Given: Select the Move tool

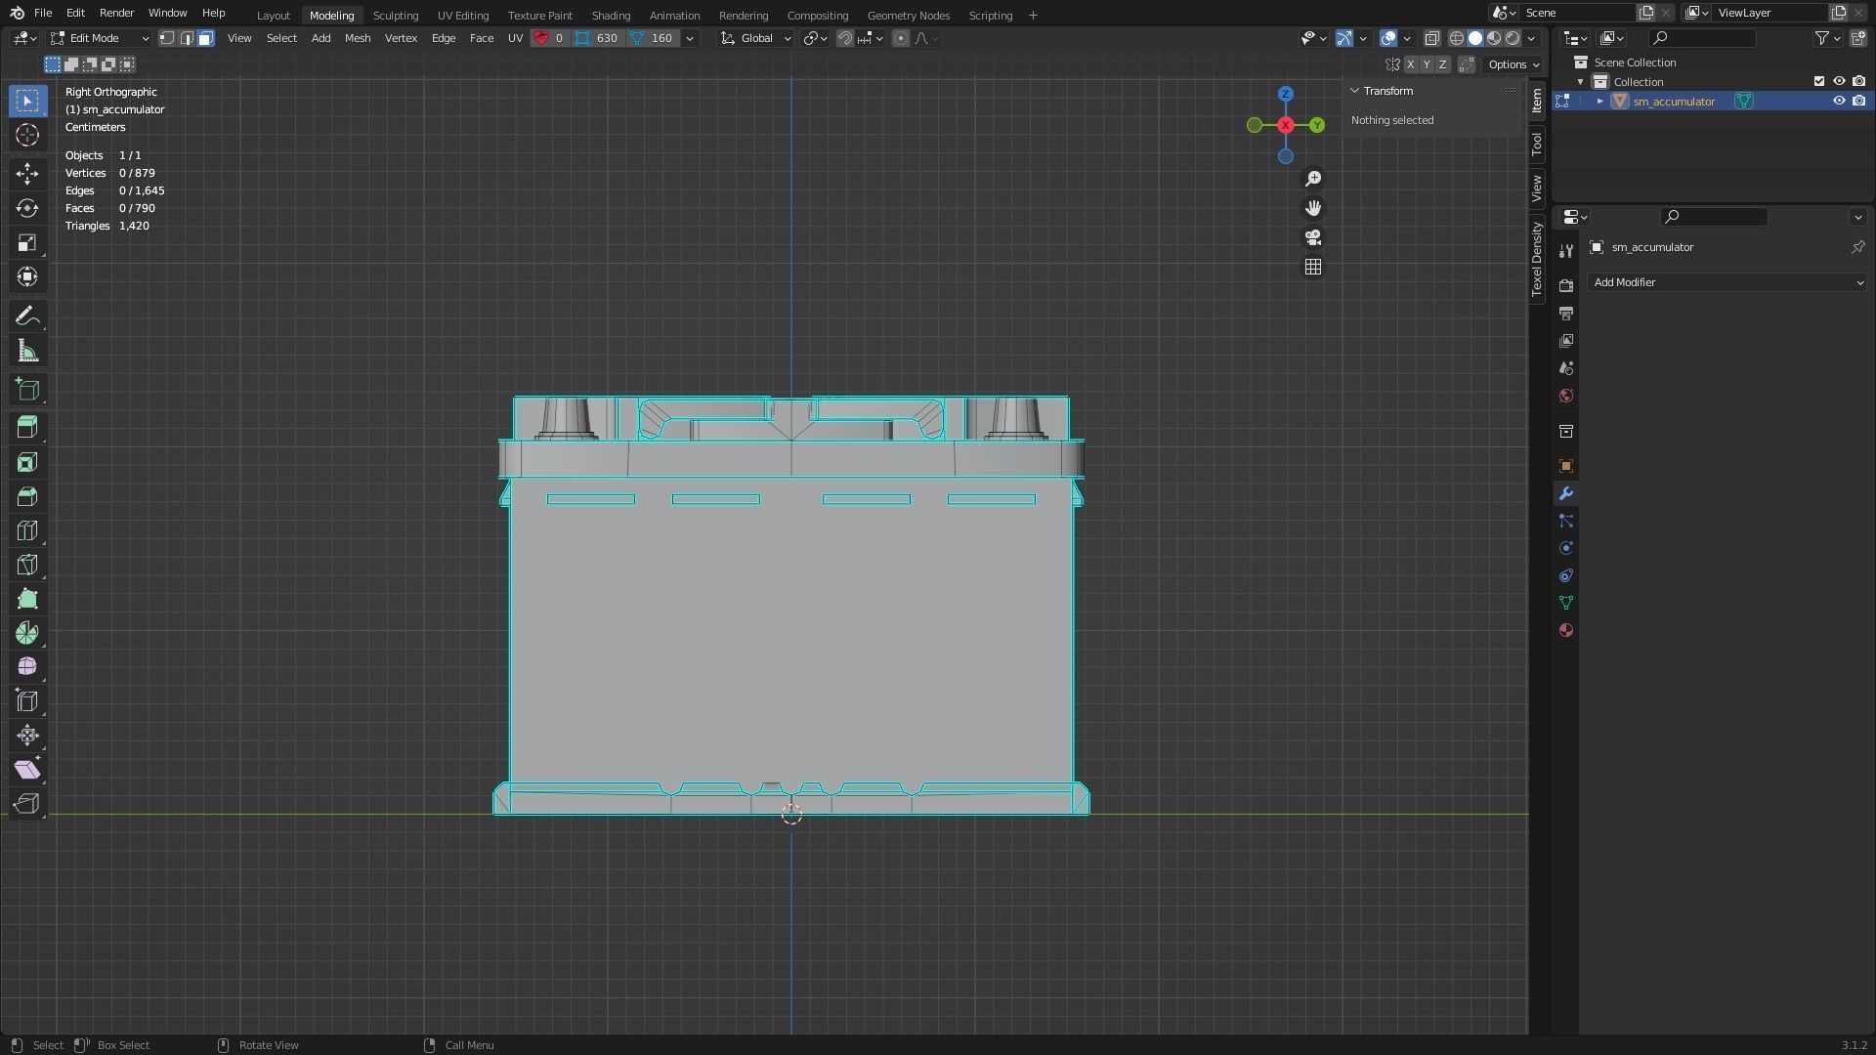Looking at the screenshot, I should [x=27, y=174].
